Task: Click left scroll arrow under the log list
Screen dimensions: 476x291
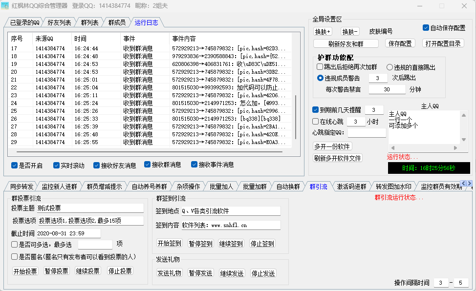Action: pos(11,151)
